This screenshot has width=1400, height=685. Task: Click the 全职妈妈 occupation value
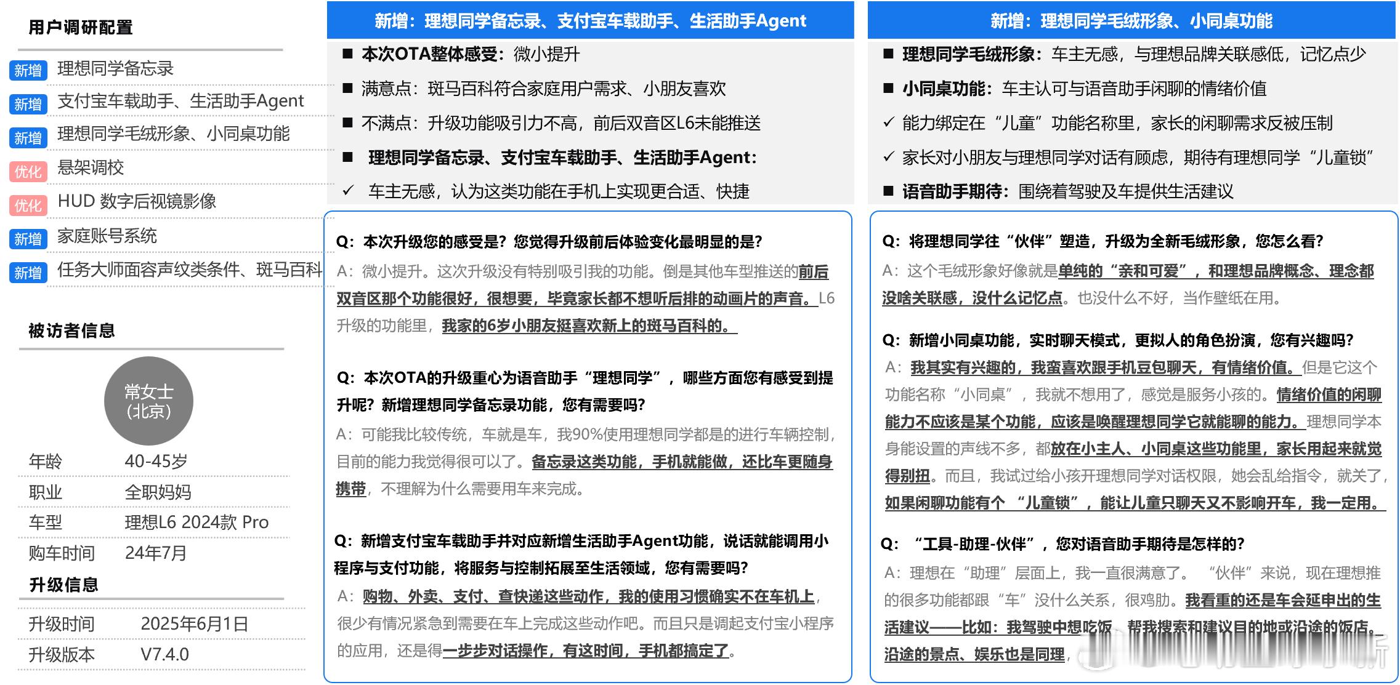158,492
